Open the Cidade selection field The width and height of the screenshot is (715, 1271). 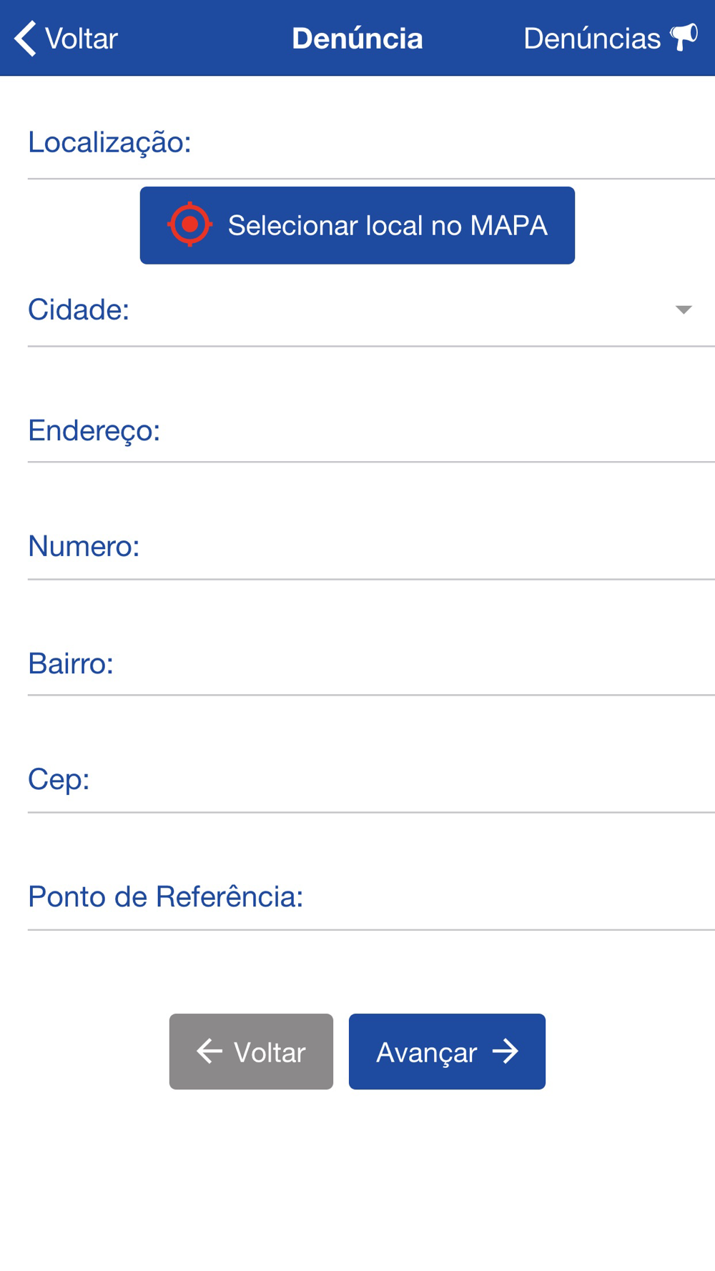pyautogui.click(x=371, y=310)
